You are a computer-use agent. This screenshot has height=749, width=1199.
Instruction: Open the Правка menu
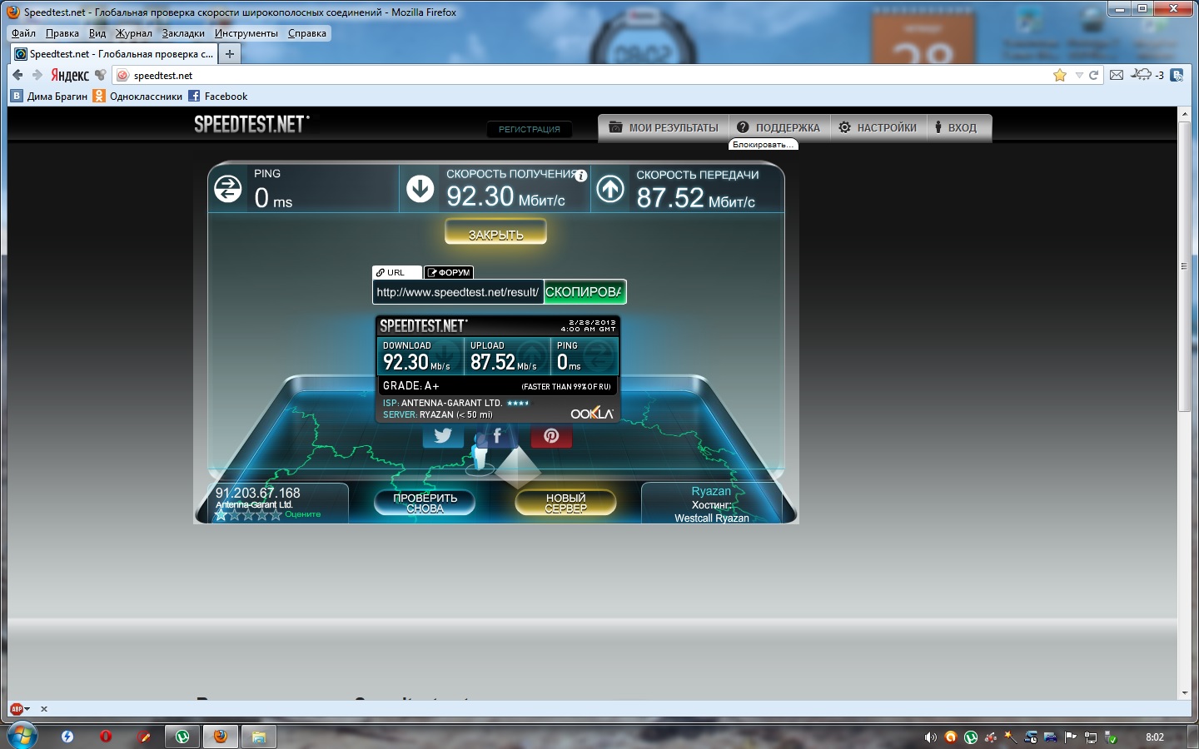coord(62,33)
